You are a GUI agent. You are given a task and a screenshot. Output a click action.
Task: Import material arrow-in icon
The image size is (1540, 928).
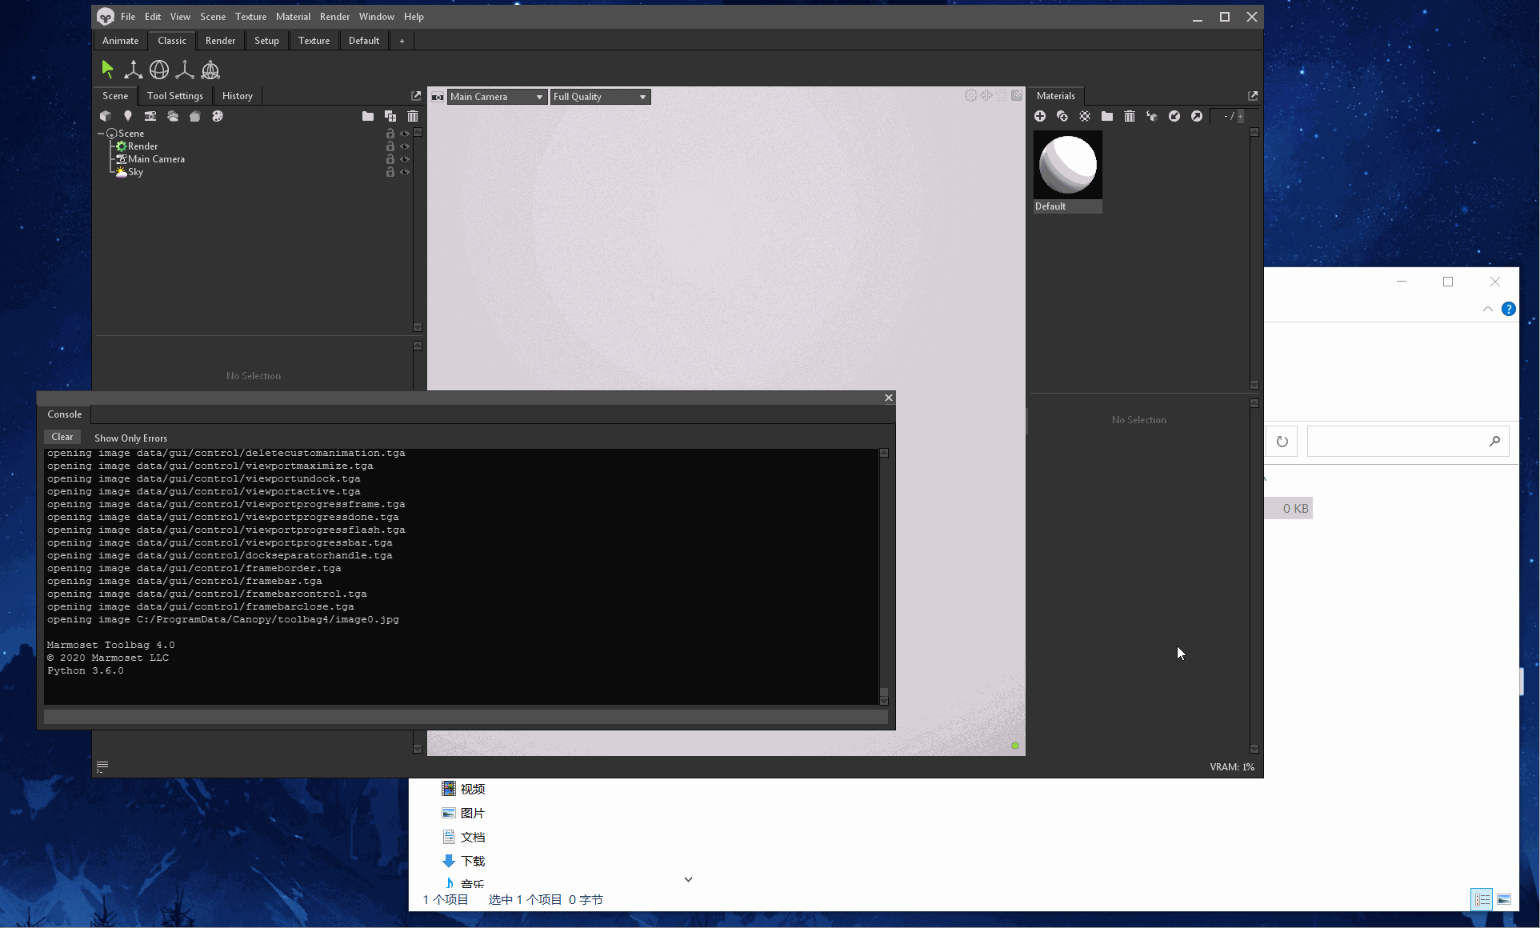point(1174,116)
